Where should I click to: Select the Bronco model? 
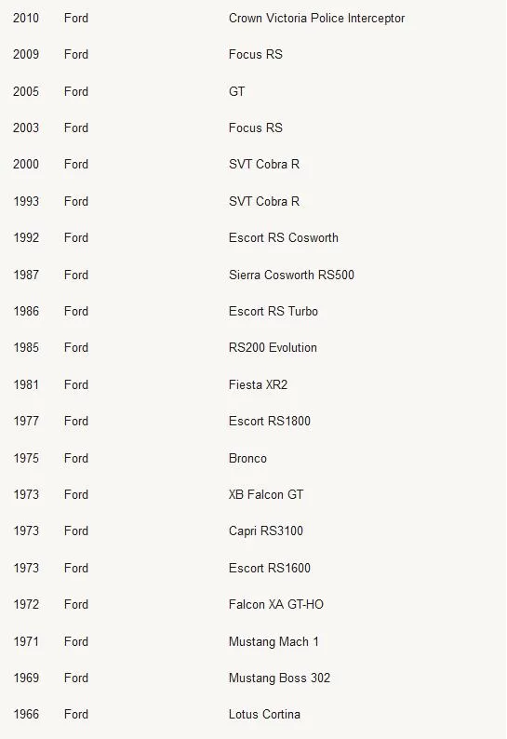(x=247, y=458)
